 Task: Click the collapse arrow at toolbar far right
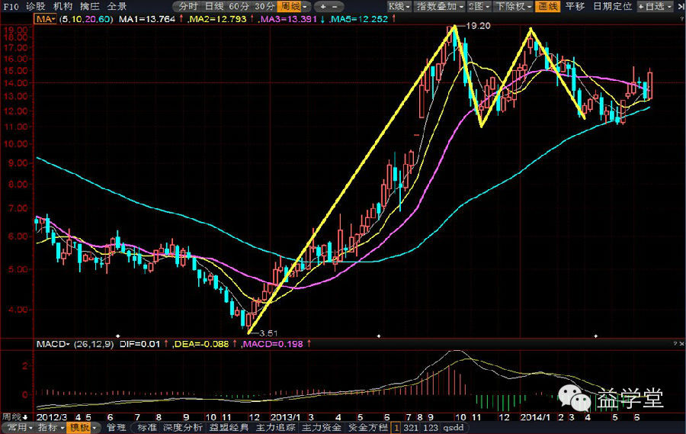pyautogui.click(x=681, y=7)
